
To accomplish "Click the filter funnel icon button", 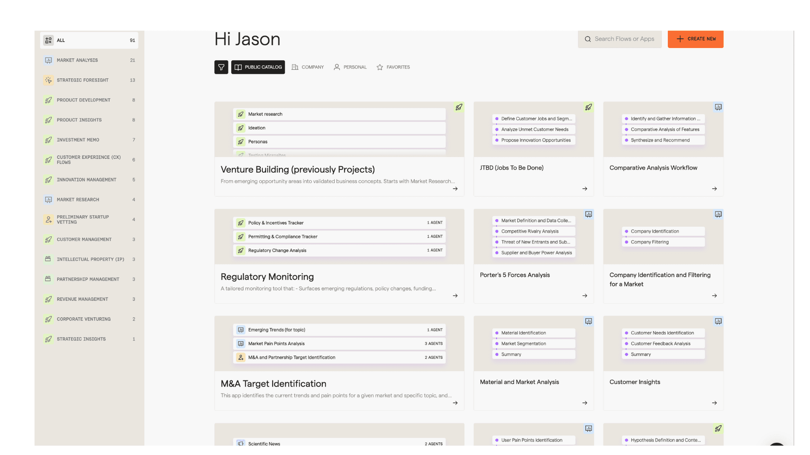I will [x=221, y=67].
